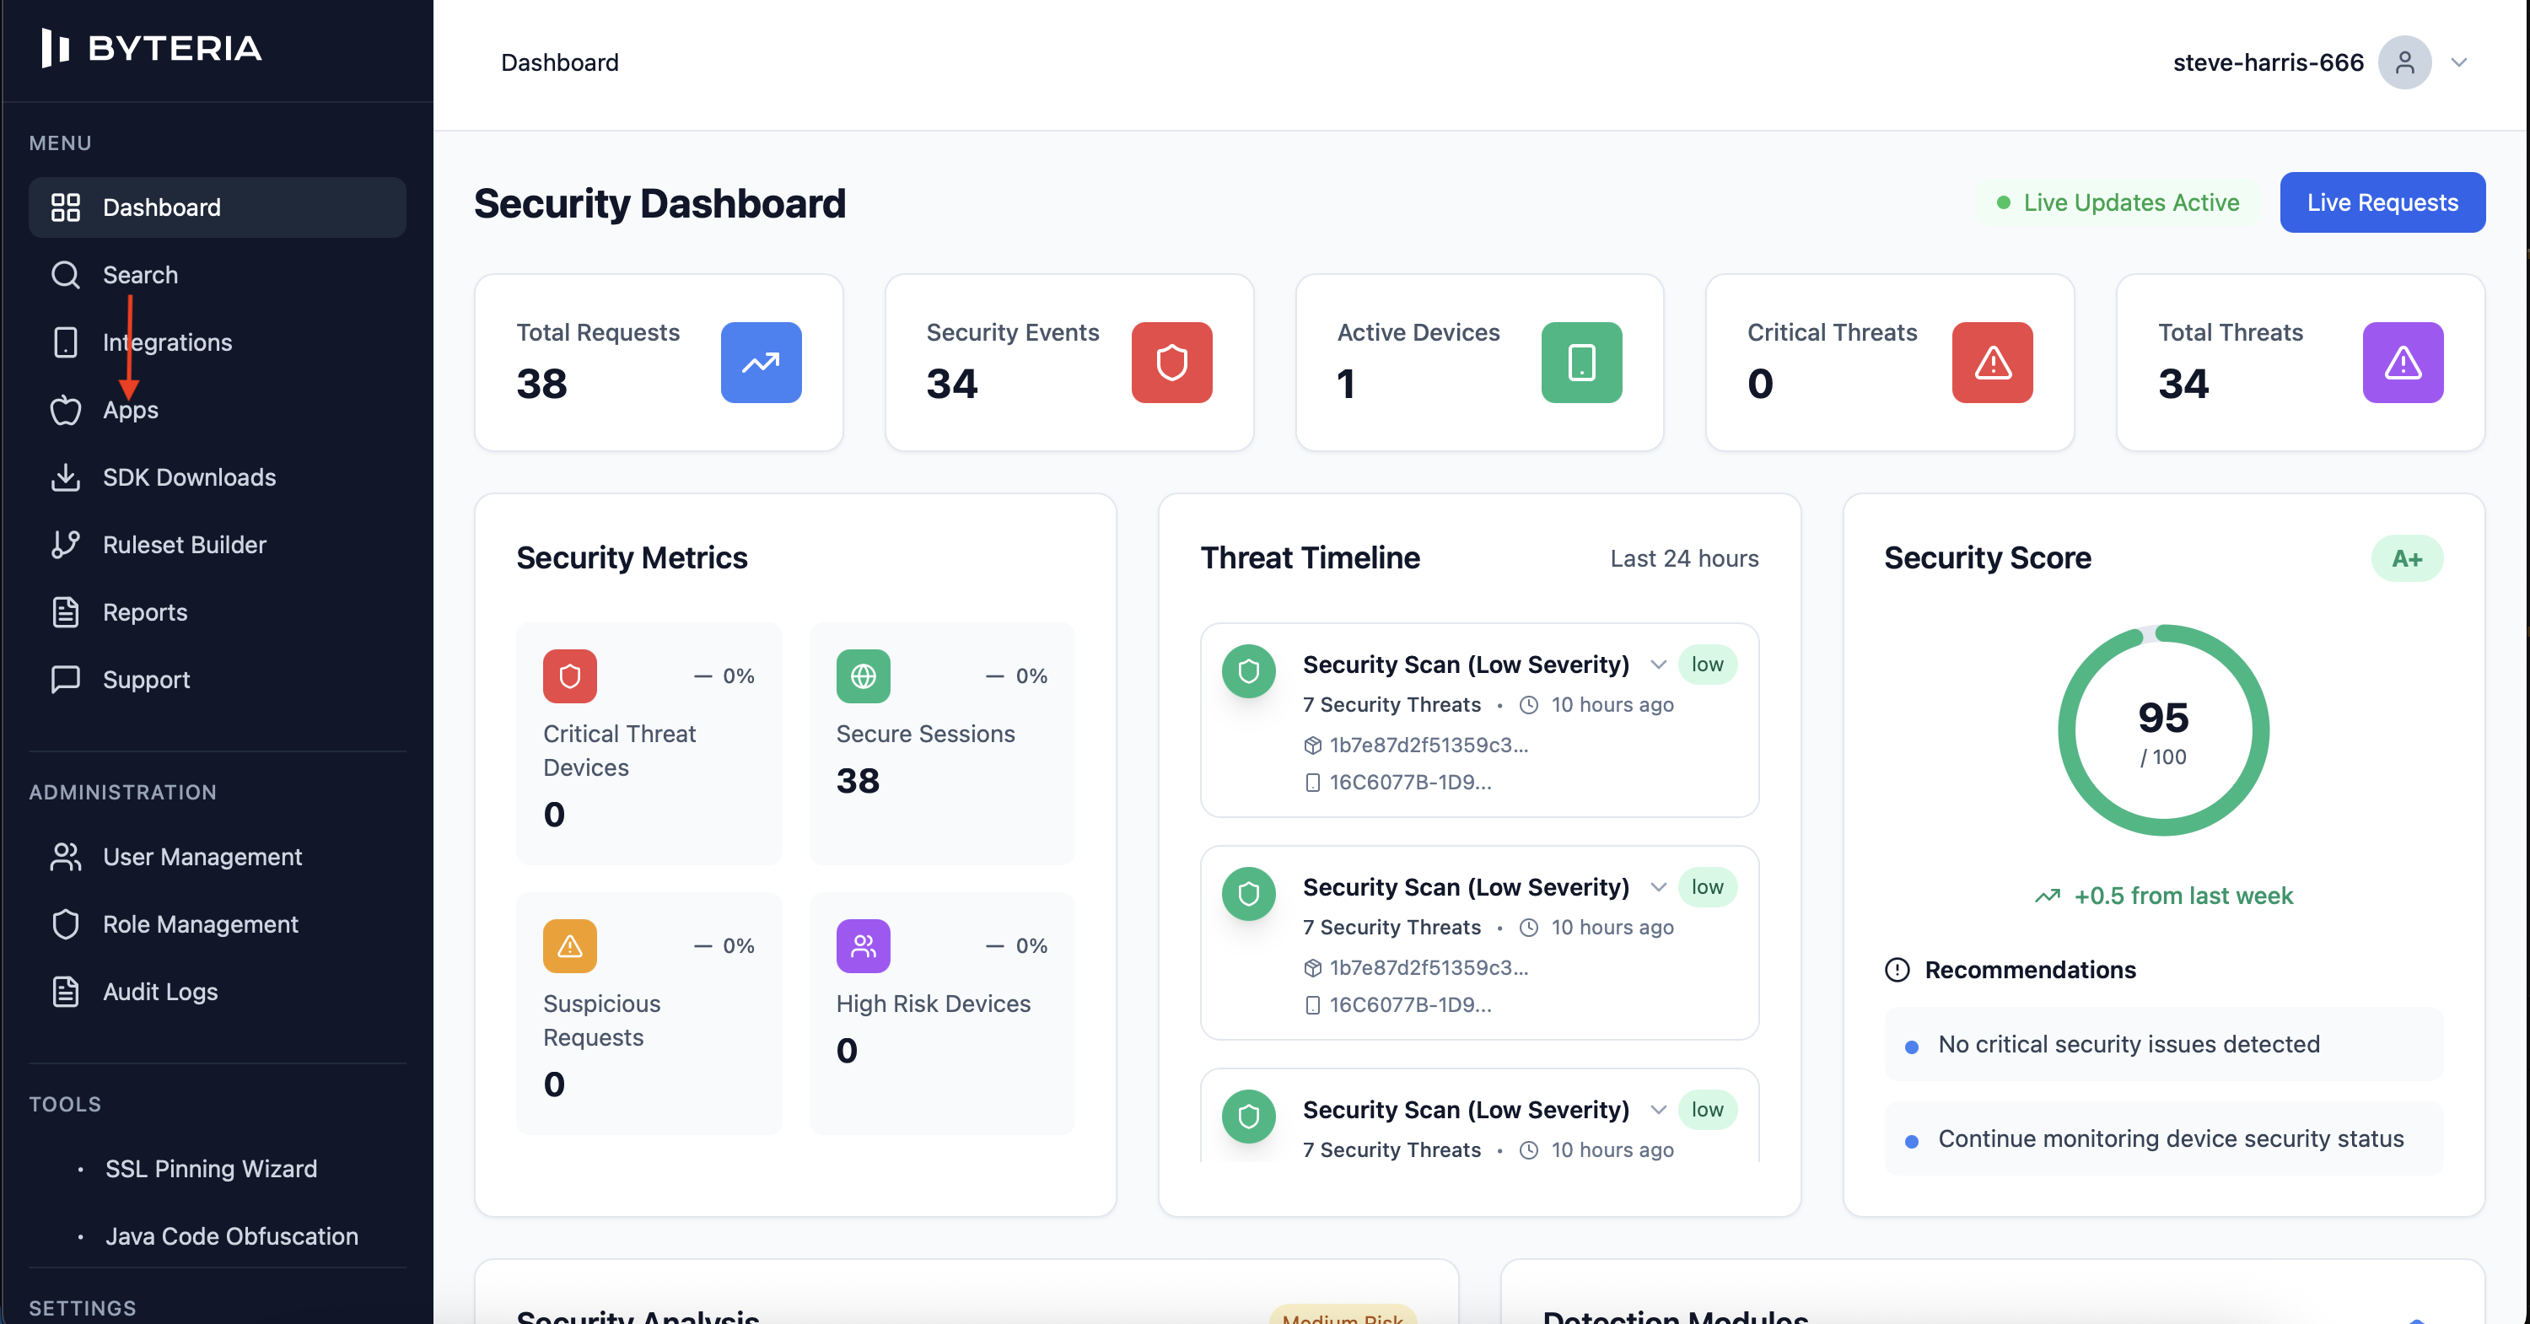This screenshot has height=1324, width=2530.
Task: Click the Critical Threat Devices red shield icon
Action: (x=569, y=675)
